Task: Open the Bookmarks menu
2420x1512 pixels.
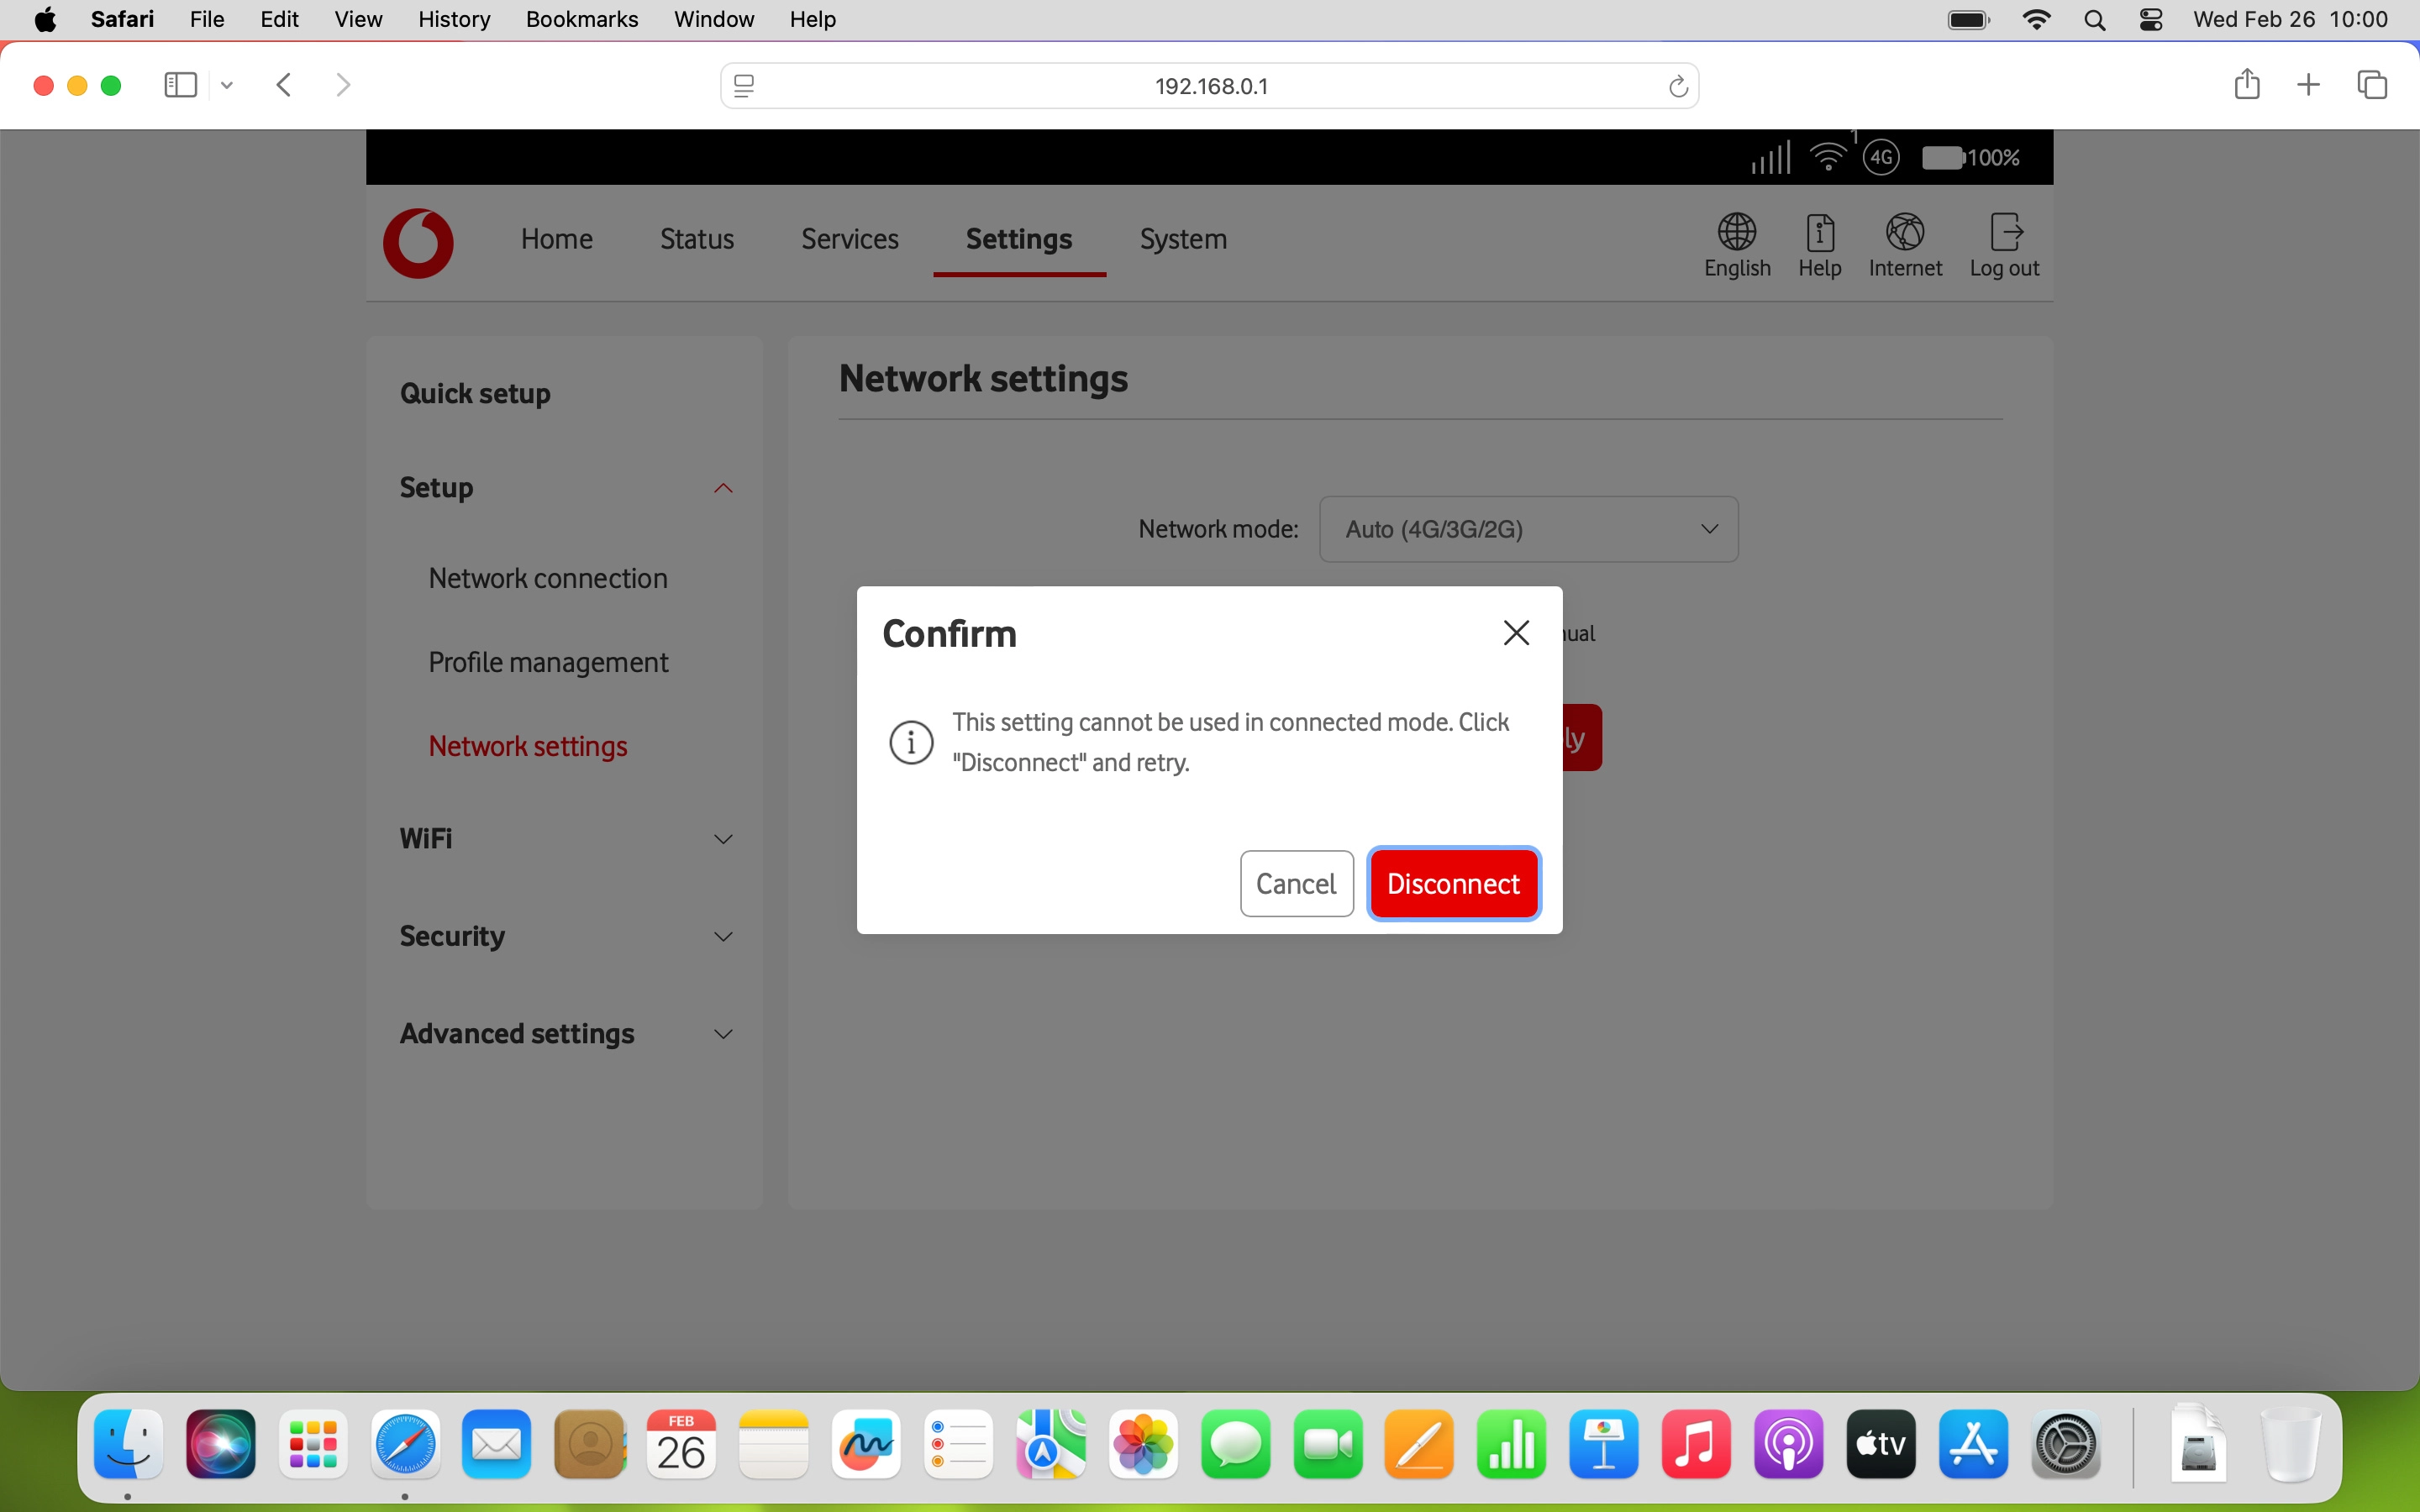Action: pos(582,19)
